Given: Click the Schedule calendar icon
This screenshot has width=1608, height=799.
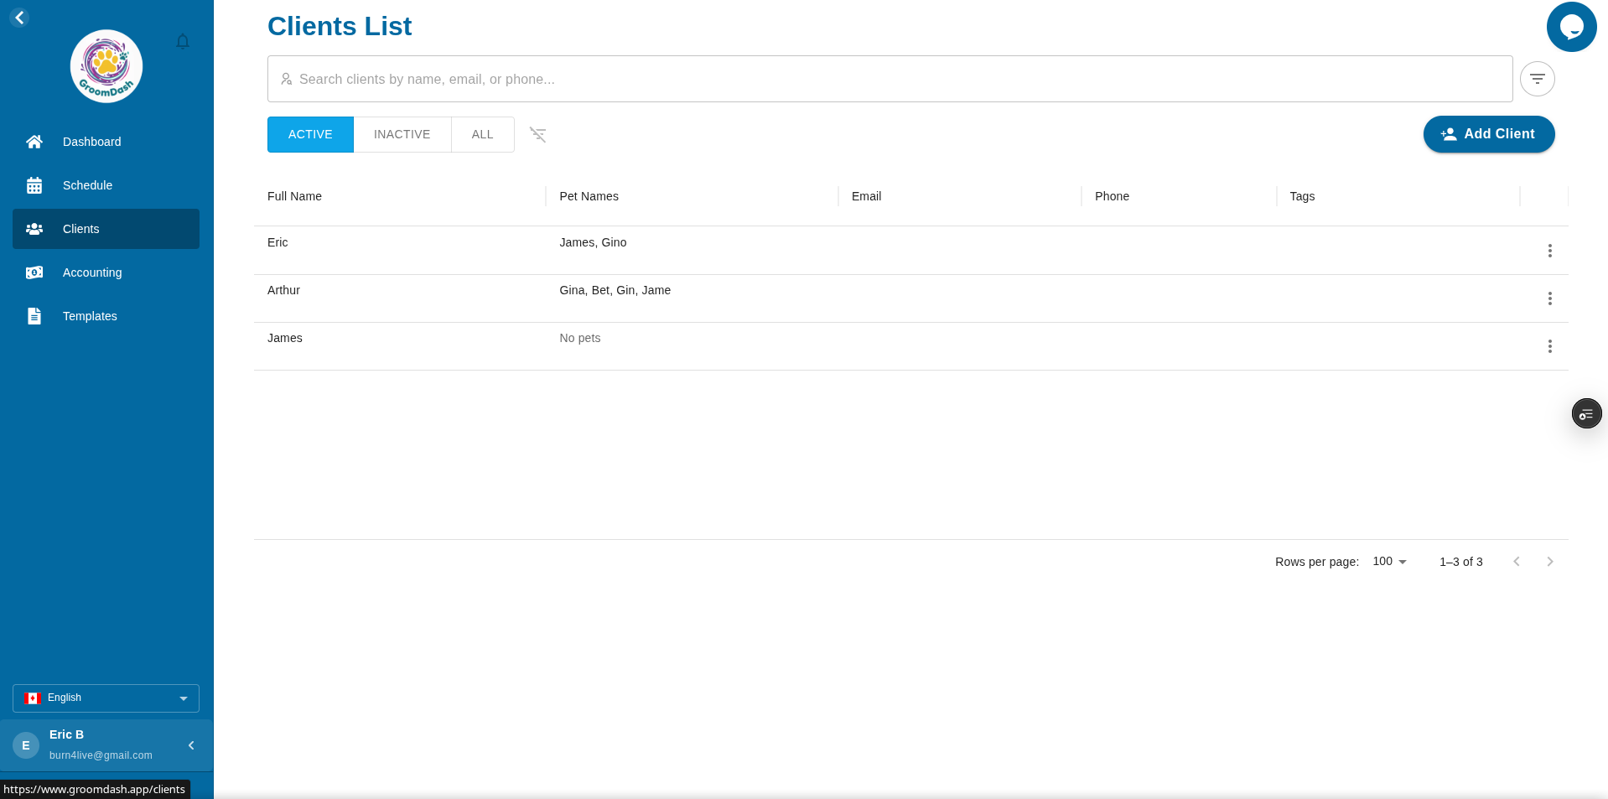Looking at the screenshot, I should 34,185.
